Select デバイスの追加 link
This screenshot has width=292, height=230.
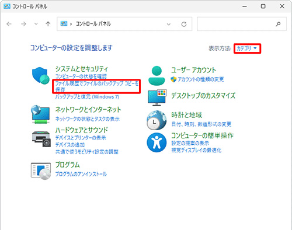tap(70, 145)
